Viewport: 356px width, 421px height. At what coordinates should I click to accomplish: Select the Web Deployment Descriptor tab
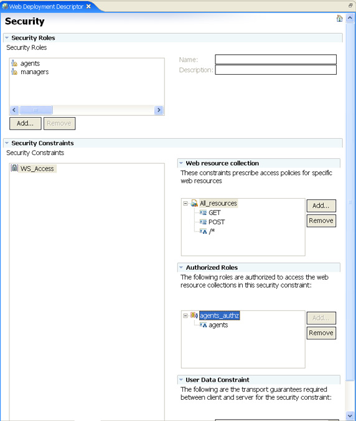tap(46, 6)
